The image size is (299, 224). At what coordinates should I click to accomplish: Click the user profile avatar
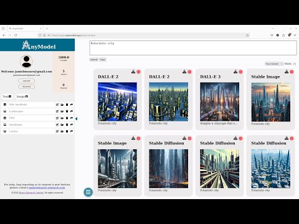pos(26,62)
